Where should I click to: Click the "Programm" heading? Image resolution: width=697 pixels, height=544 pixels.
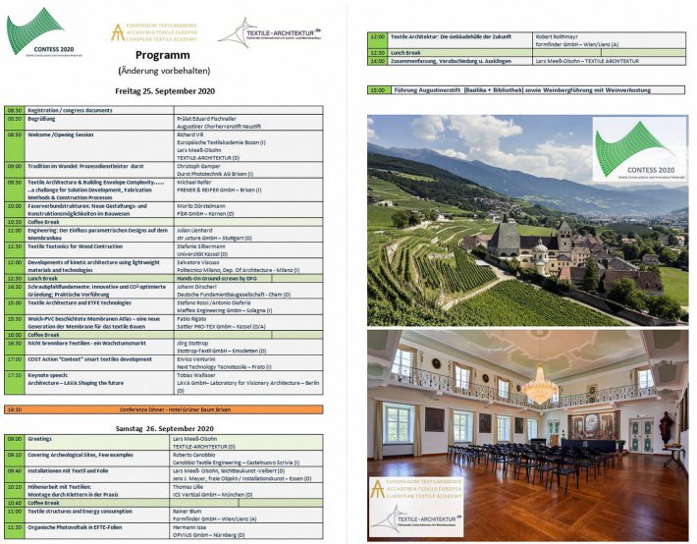coord(164,58)
